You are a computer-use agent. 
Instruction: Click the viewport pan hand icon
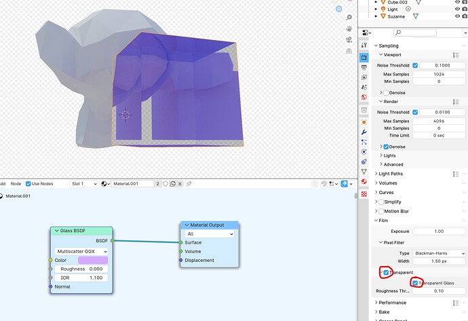349,29
